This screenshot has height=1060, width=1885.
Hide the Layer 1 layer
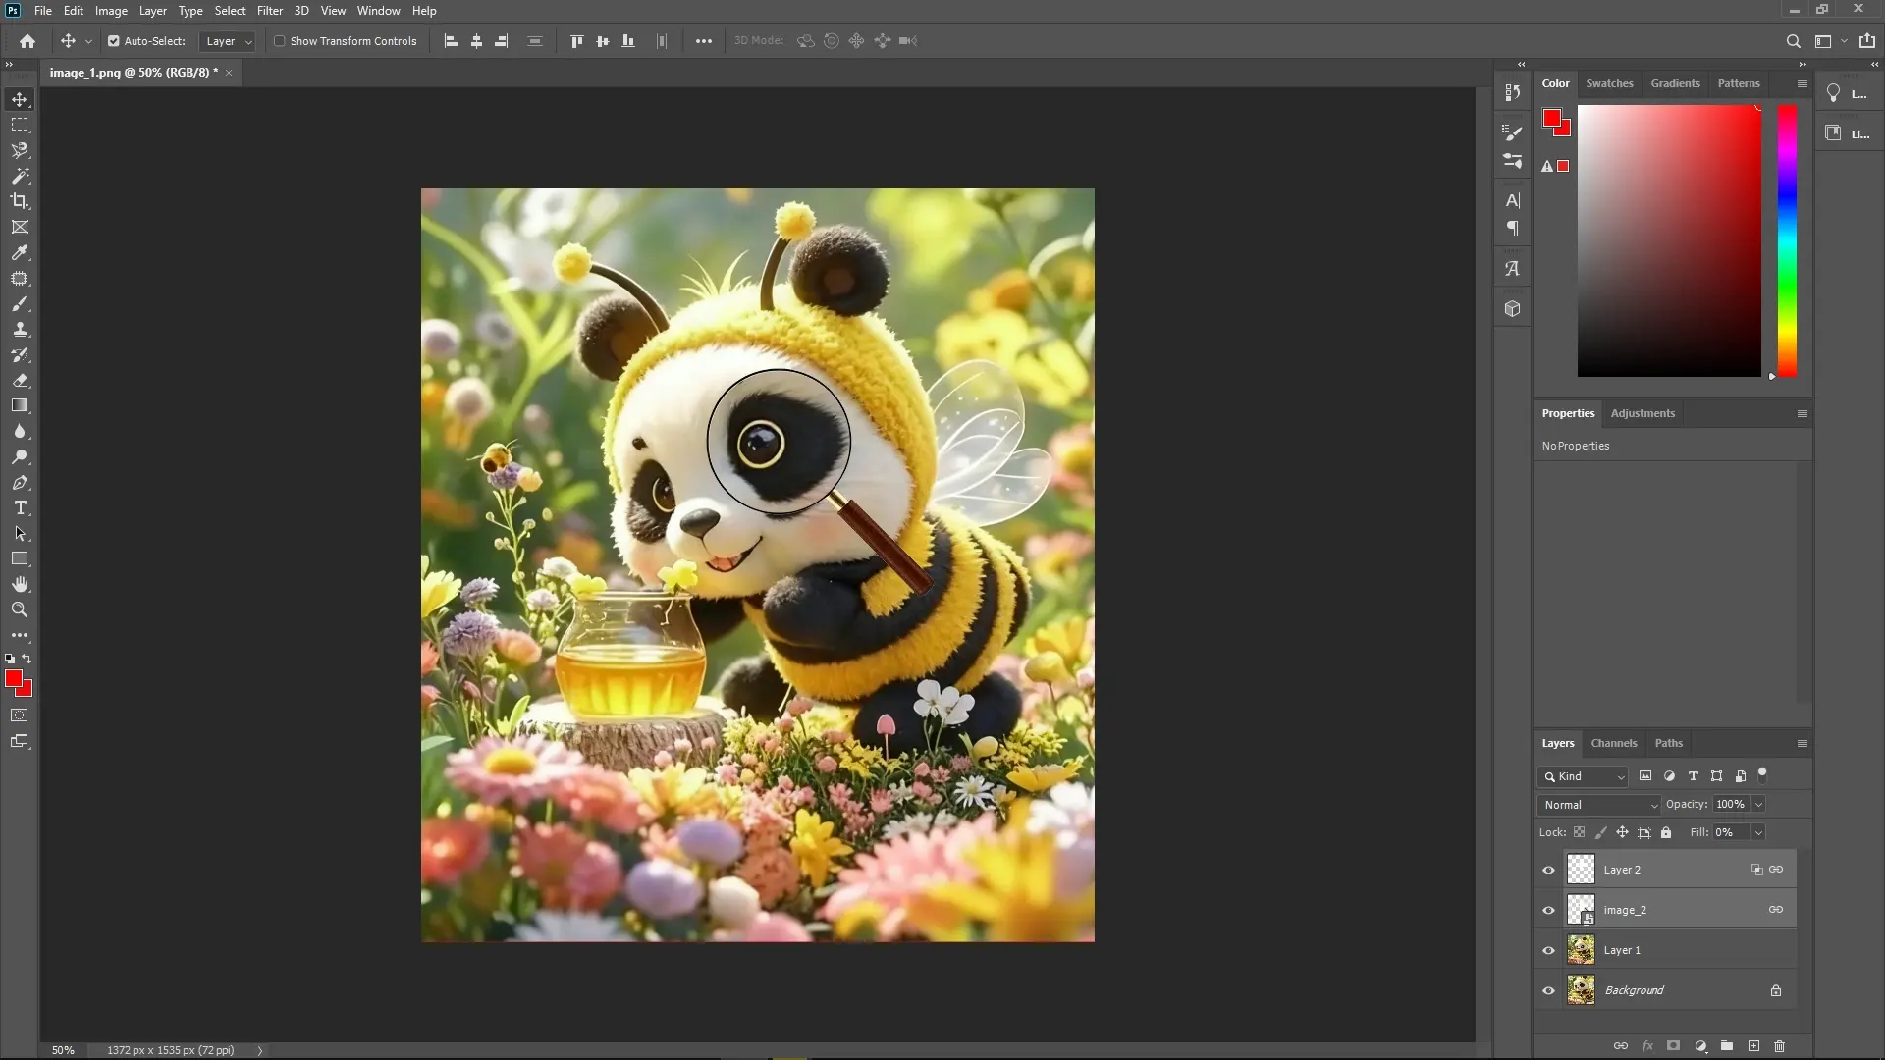coord(1548,950)
